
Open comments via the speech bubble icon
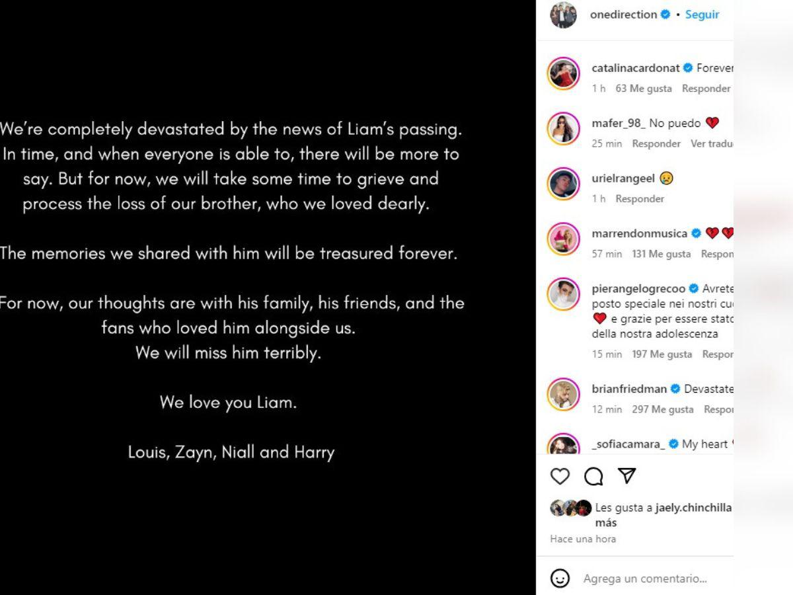tap(593, 475)
